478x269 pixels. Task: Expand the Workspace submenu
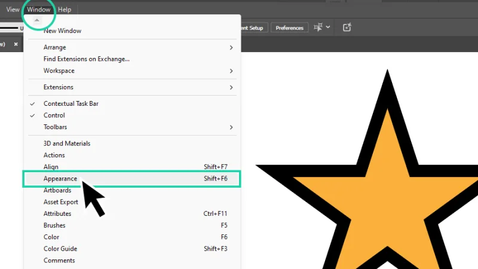click(x=132, y=71)
